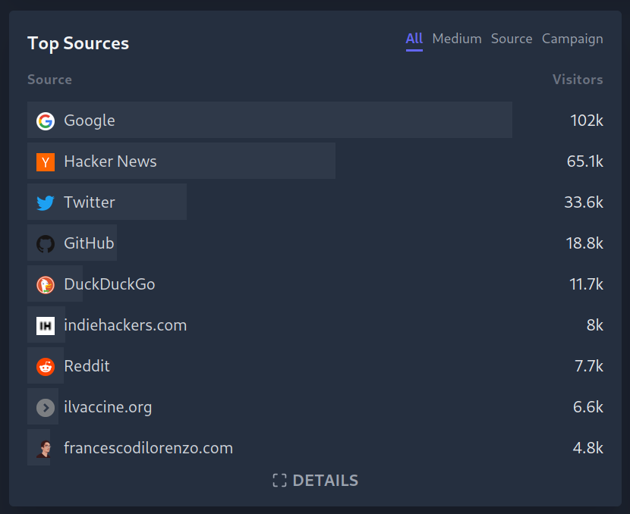Click the 65.1k visitors value

585,161
